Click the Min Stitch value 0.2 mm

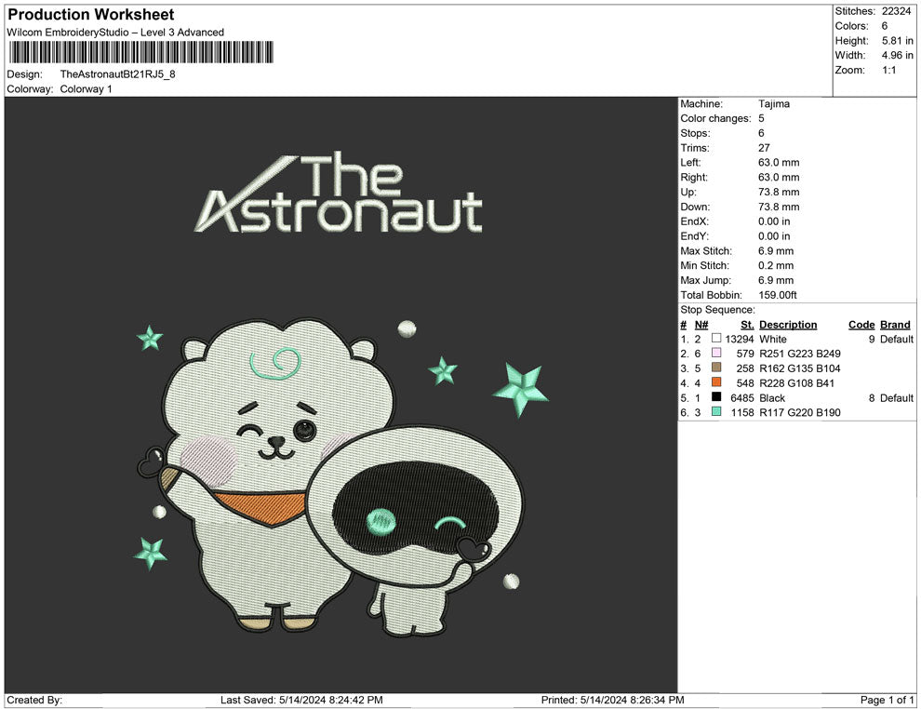775,265
